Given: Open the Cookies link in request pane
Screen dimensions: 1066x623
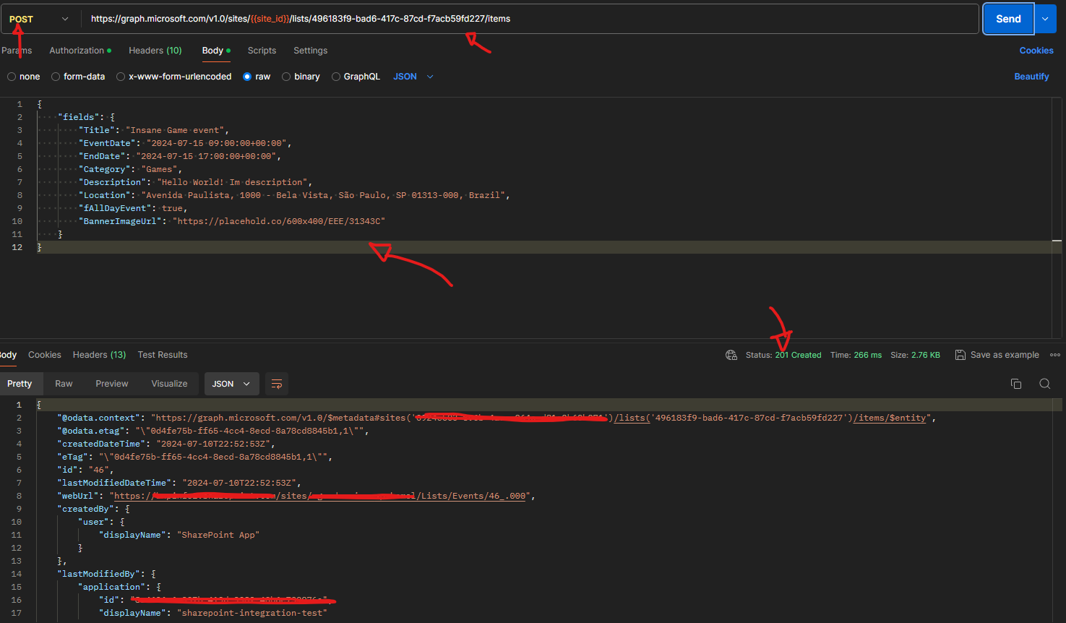Looking at the screenshot, I should pos(1036,51).
